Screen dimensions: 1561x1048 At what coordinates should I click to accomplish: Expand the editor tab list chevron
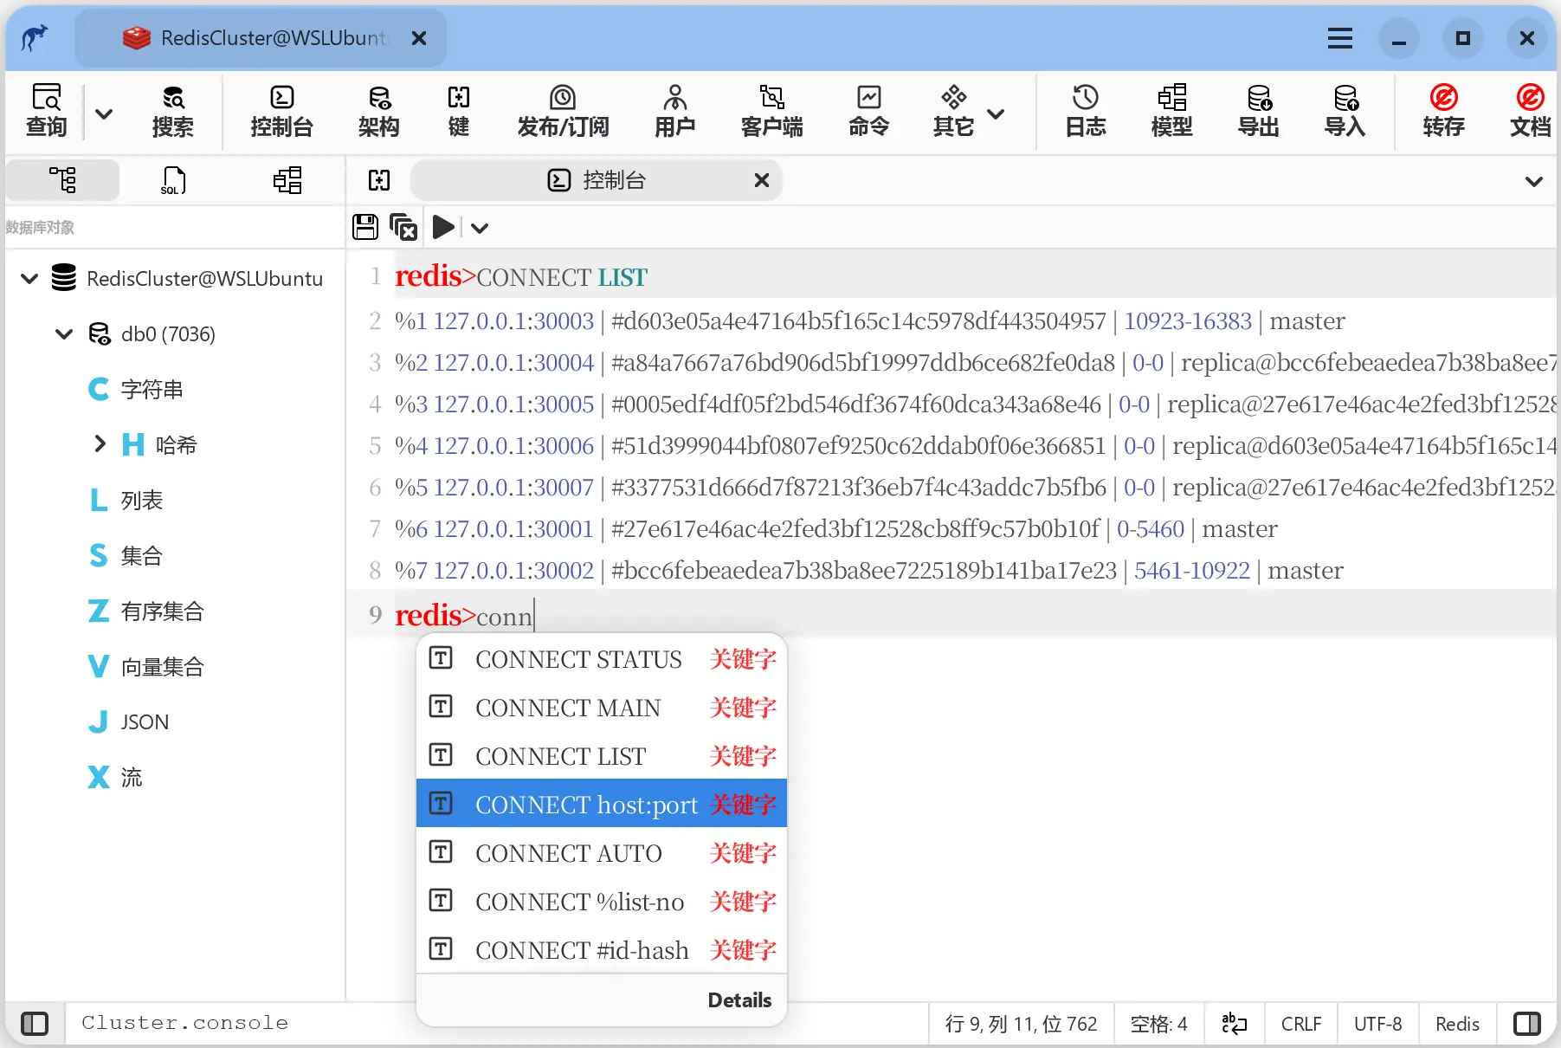click(x=1534, y=181)
